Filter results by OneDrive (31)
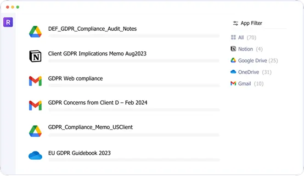Viewport: 304px width, 178px height. [251, 72]
